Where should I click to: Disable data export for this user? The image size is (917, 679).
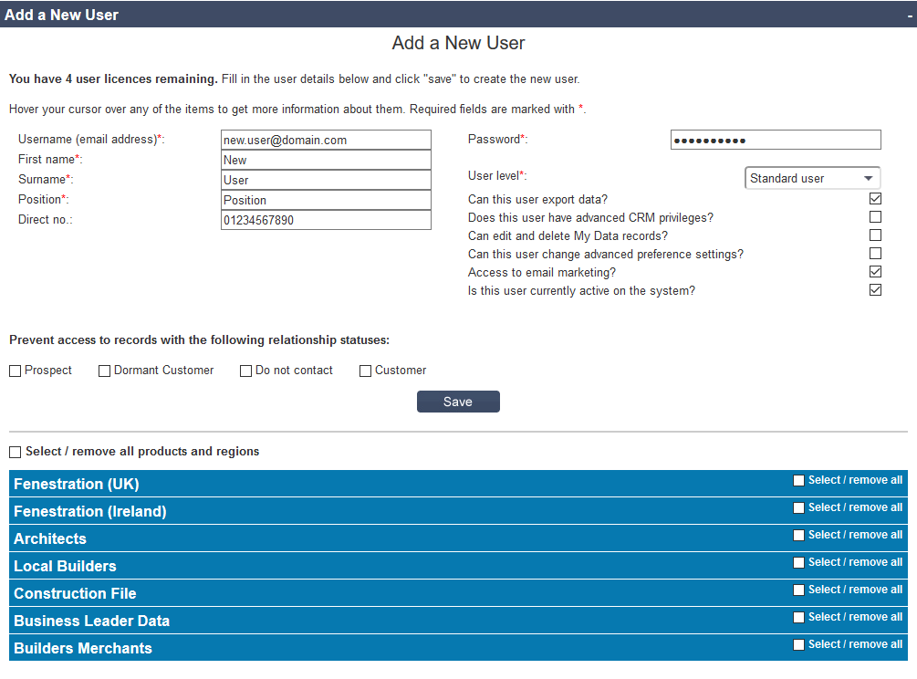tap(875, 198)
